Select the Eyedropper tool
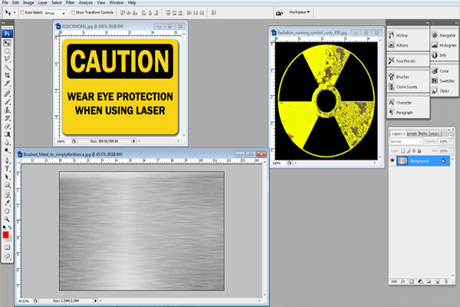 coord(7,203)
